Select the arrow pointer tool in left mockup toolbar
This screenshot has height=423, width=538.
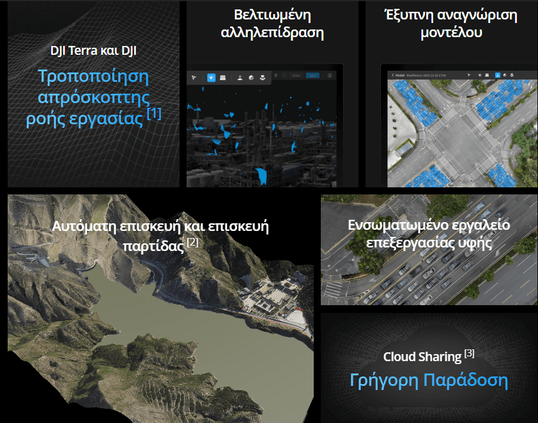click(194, 77)
